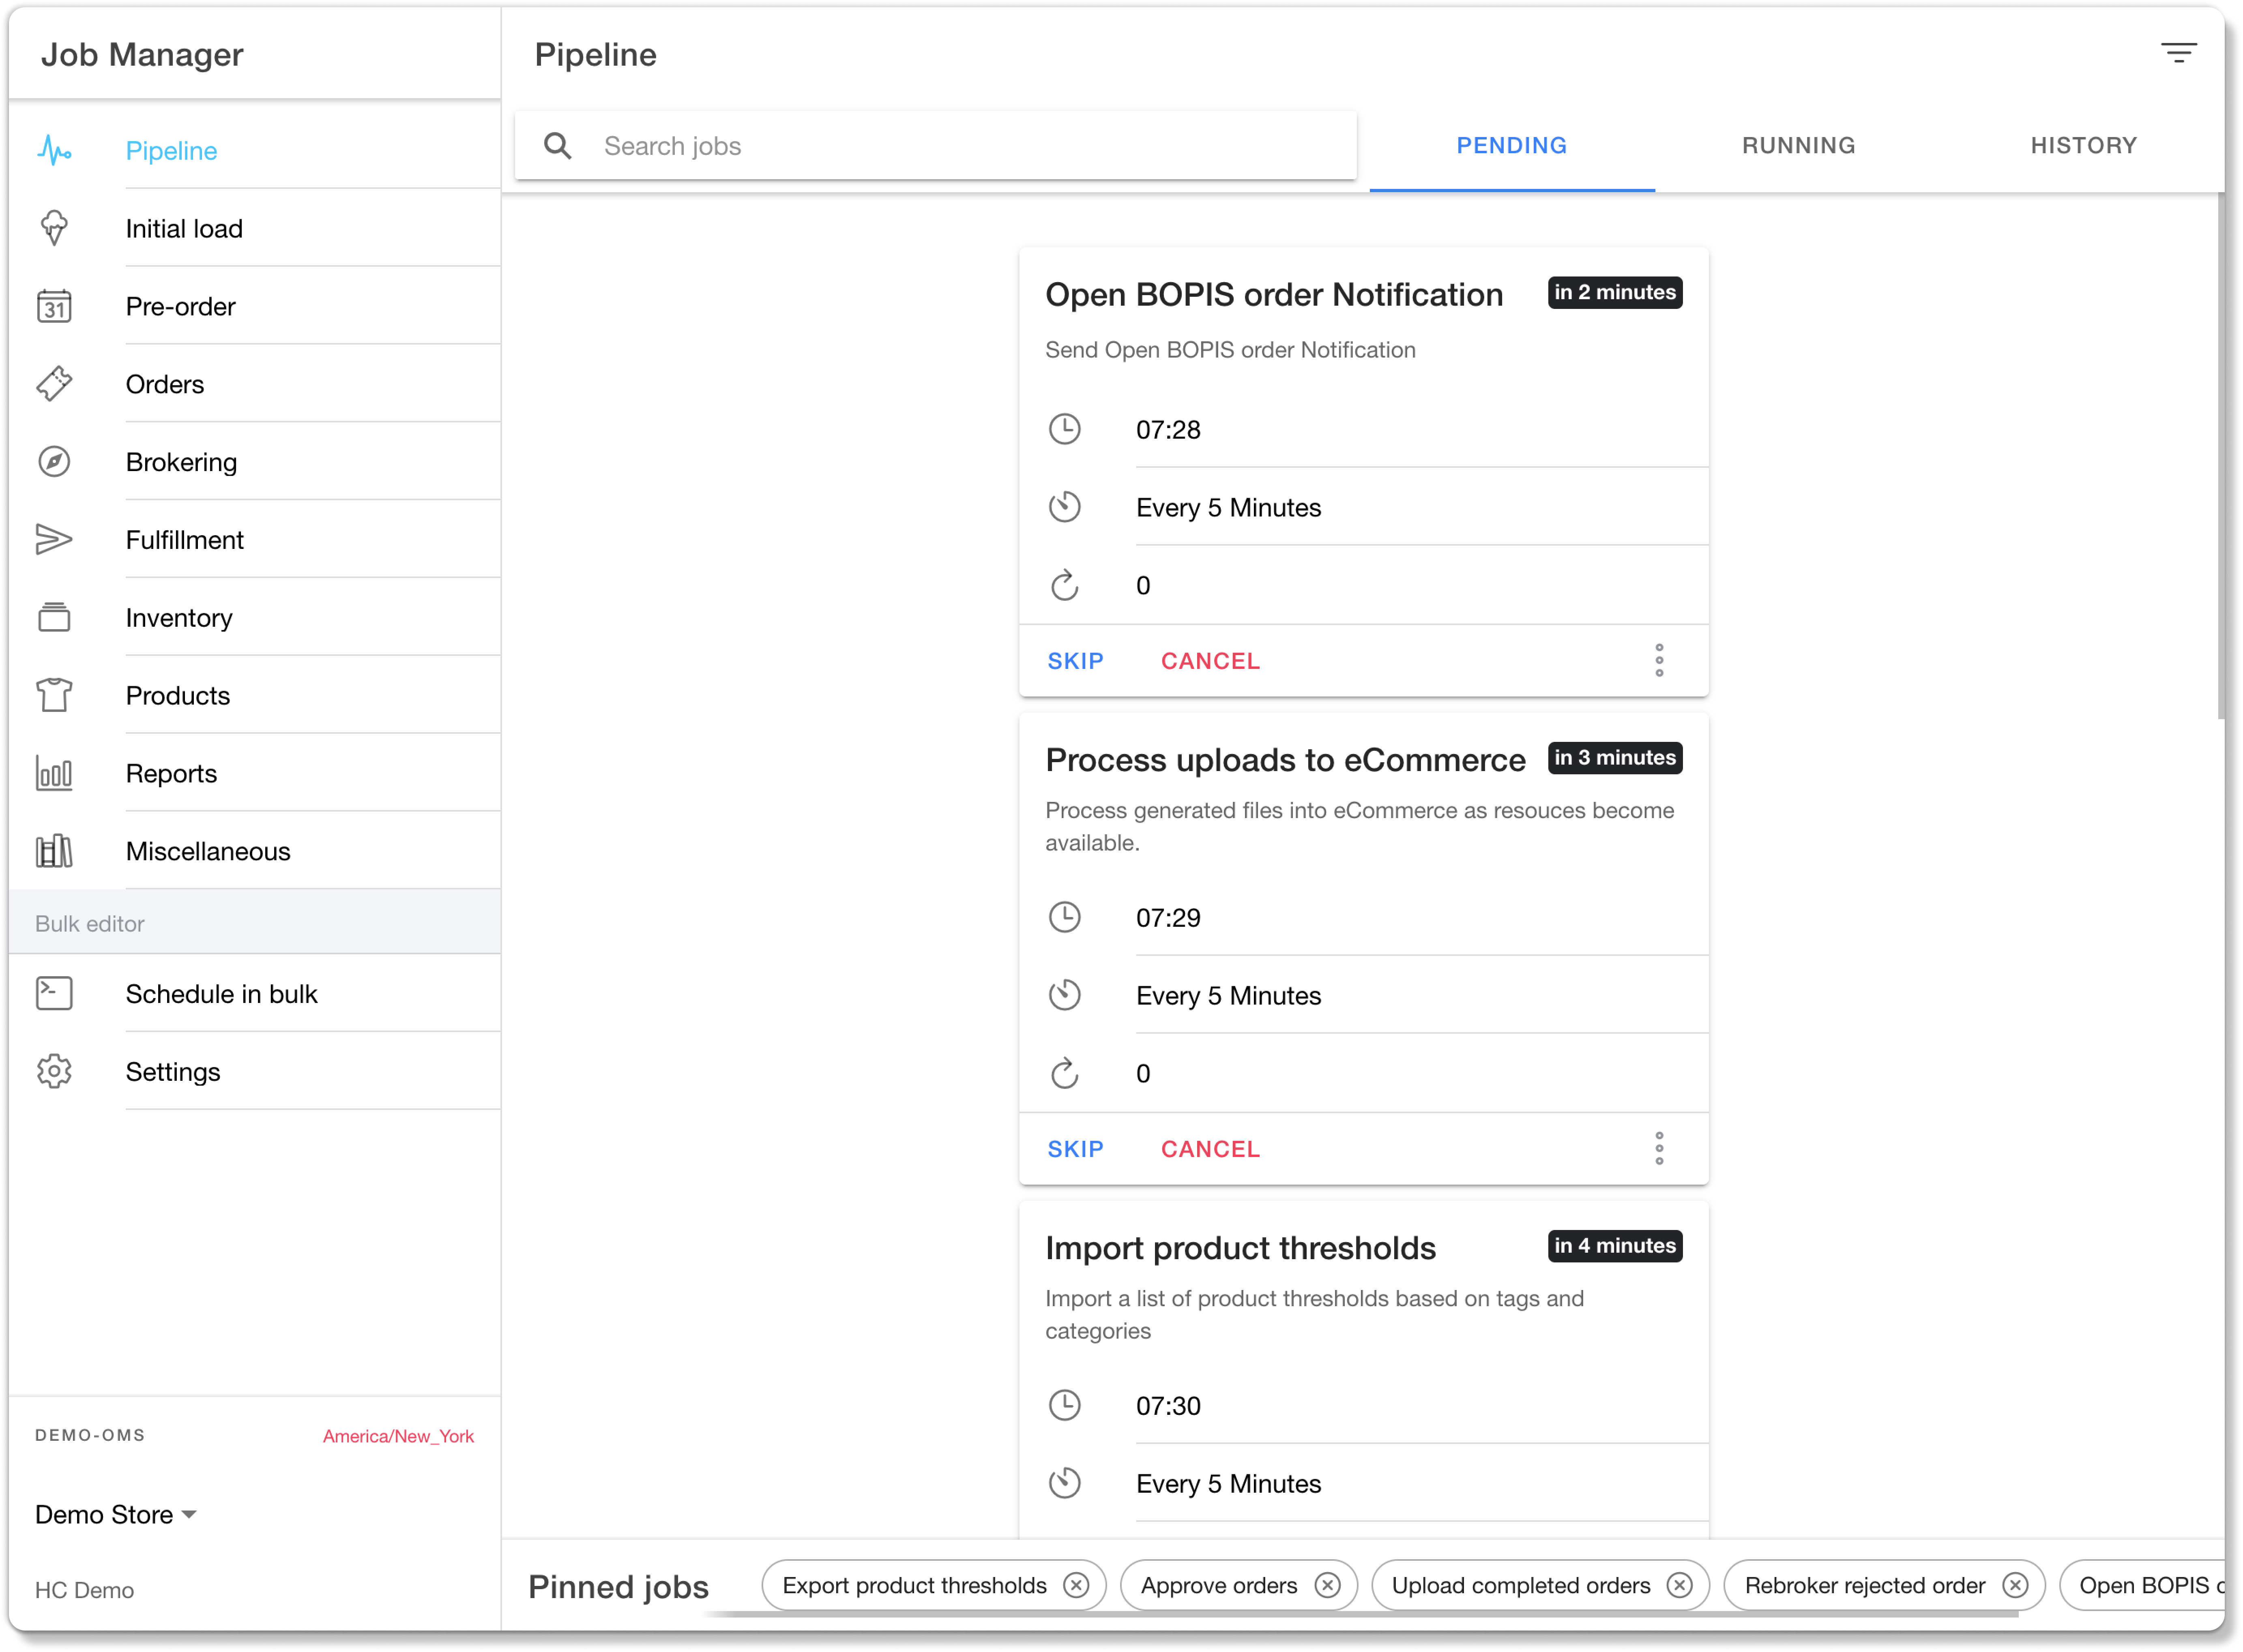Click the Products t-shirt icon
This screenshot has height=1652, width=2243.
click(54, 695)
